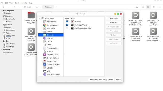Open search in the file manager toolbar
Viewport: 163px width, 91px height.
(143, 7)
